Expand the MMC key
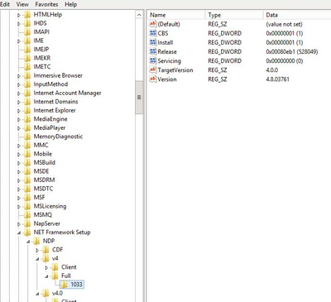The image size is (331, 302). coord(19,146)
